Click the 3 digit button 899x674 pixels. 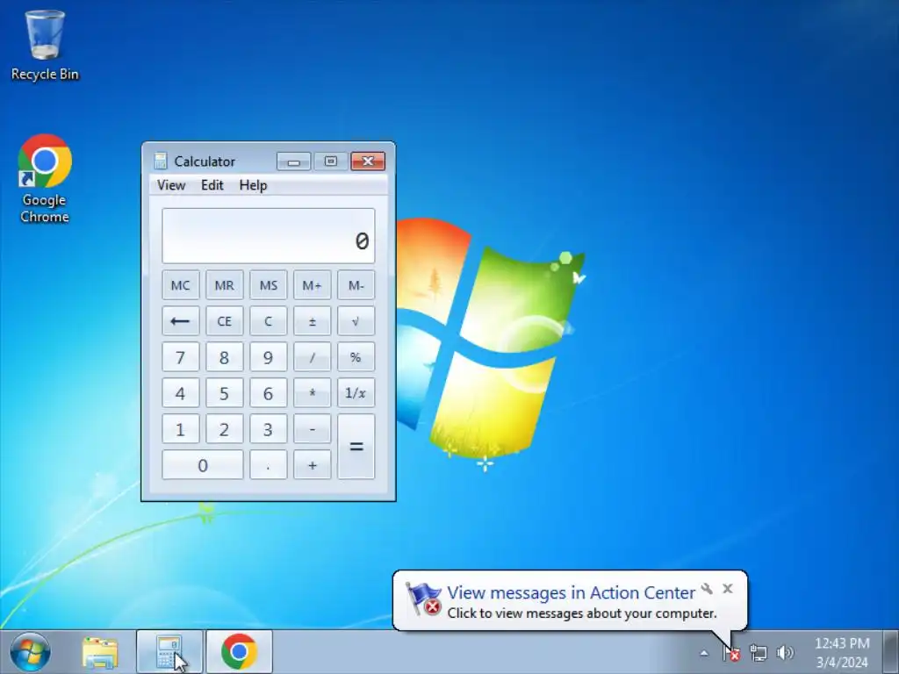tap(269, 429)
